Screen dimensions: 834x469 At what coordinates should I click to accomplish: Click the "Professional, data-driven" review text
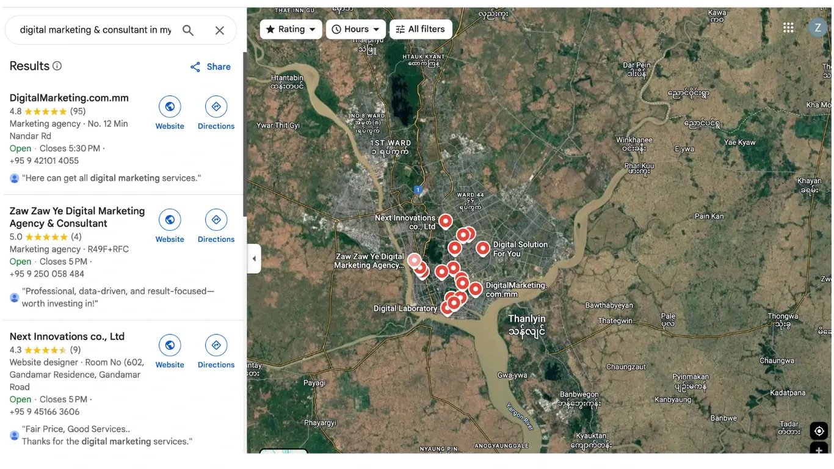[118, 297]
